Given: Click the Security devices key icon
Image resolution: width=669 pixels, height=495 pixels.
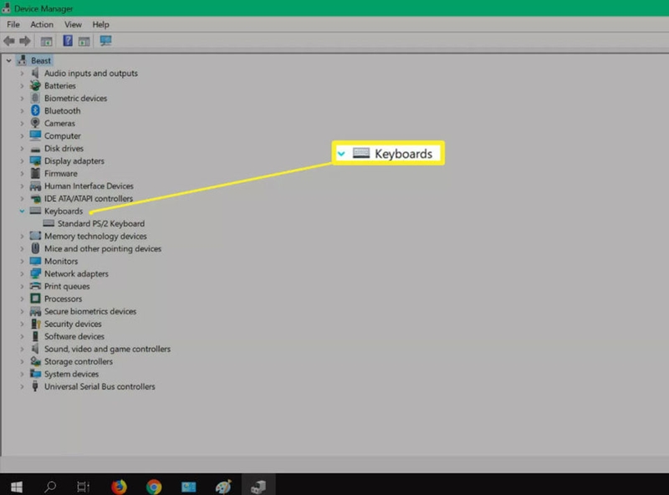Looking at the screenshot, I should (x=35, y=324).
